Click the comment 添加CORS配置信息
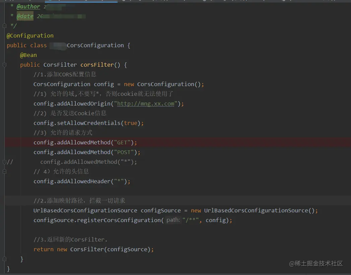The width and height of the screenshot is (351, 275). click(x=65, y=74)
